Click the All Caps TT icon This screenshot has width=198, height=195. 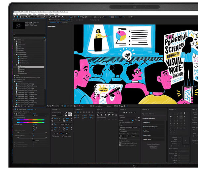[x=61, y=133]
